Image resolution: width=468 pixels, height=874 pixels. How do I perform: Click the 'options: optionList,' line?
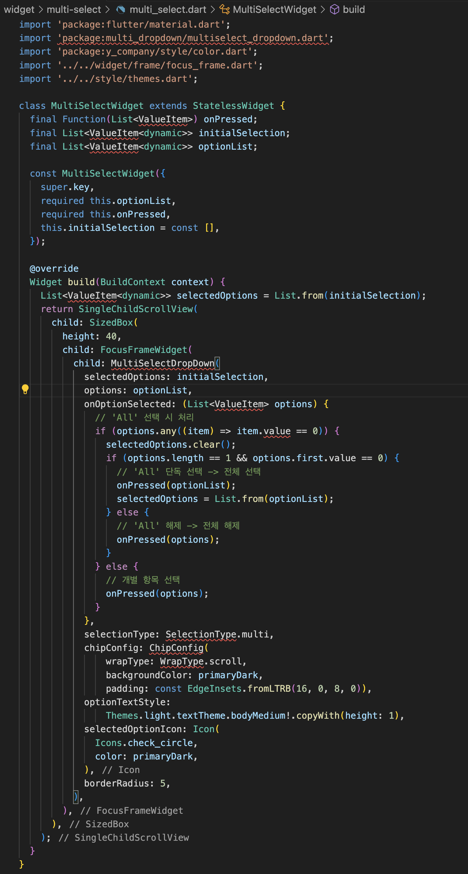pos(138,391)
